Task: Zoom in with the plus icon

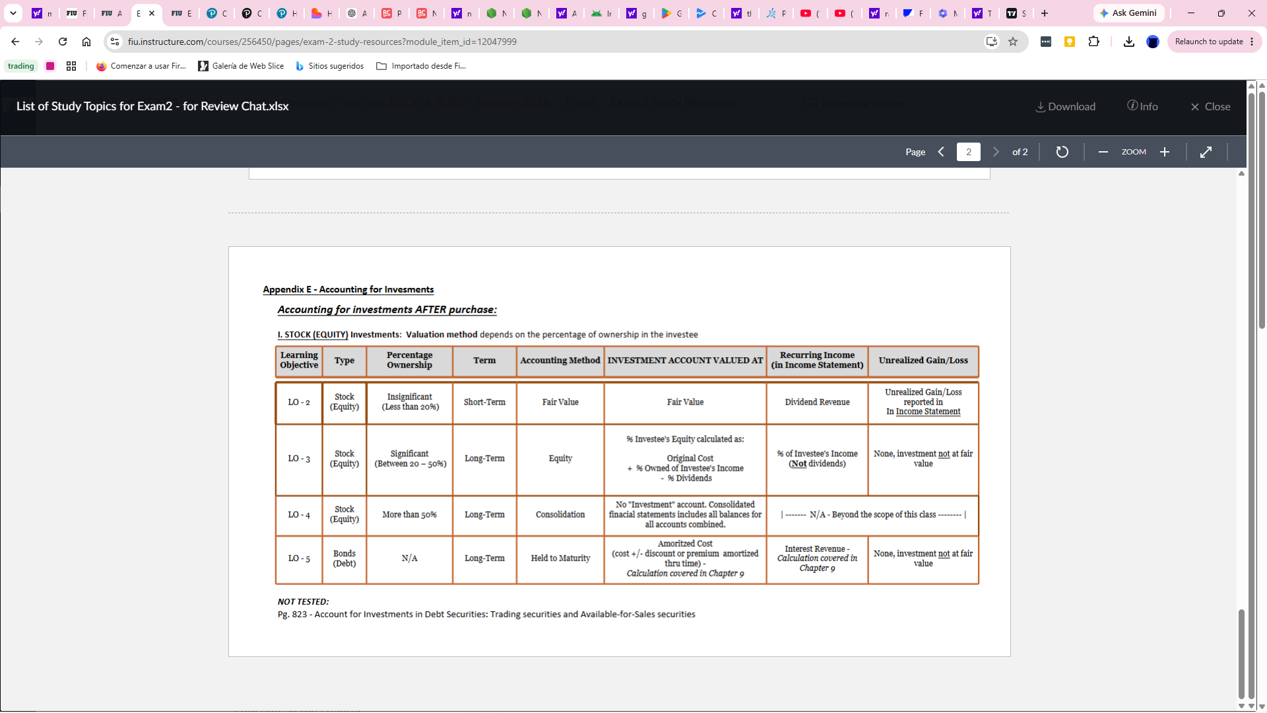Action: click(x=1165, y=152)
